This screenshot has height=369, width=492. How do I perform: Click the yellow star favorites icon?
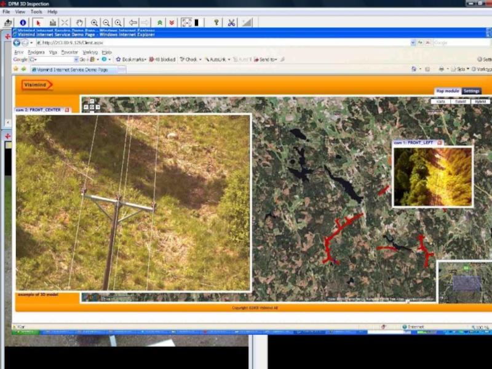click(16, 69)
